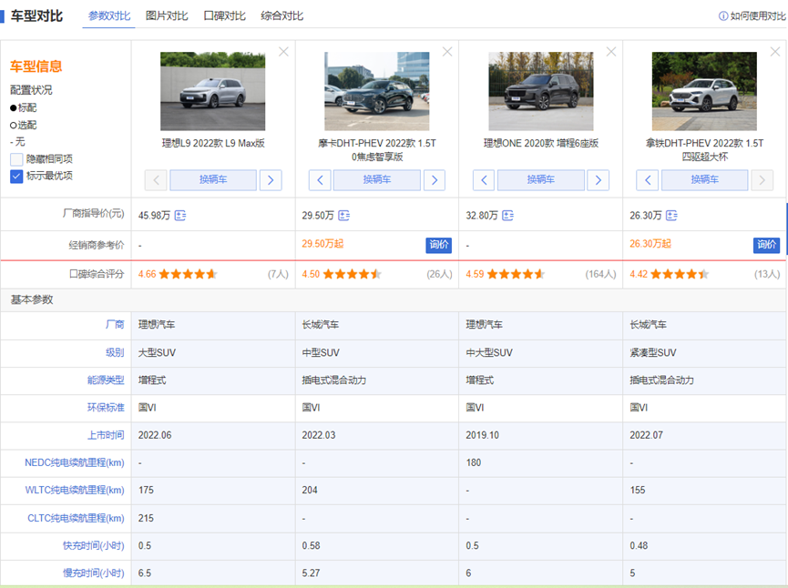Screen dimensions: 788x588
Task: Open the 如何使用对比 help info icon
Action: click(723, 16)
